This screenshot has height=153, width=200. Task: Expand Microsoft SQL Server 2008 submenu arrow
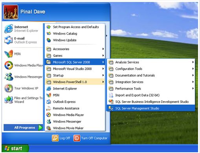tap(103, 62)
